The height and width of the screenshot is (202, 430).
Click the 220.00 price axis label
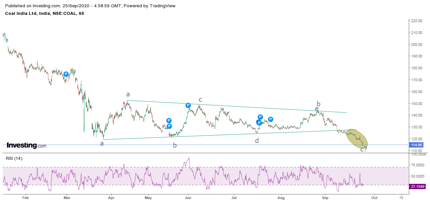(417, 21)
